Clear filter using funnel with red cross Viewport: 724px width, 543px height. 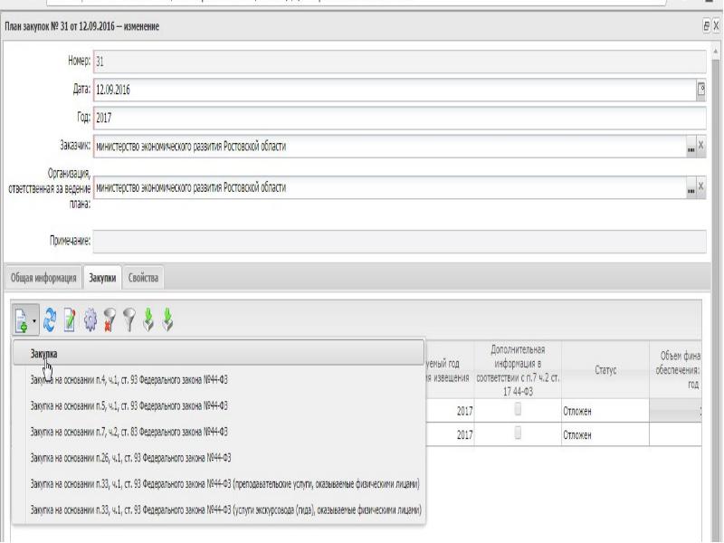pyautogui.click(x=110, y=320)
